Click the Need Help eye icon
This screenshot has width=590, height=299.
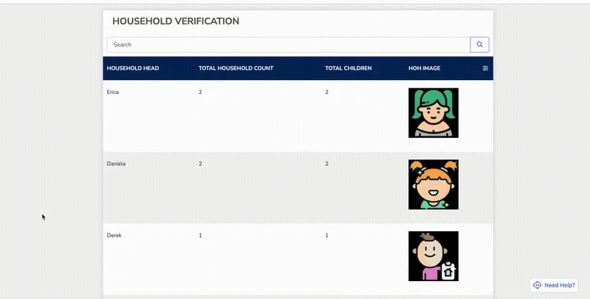click(x=538, y=285)
